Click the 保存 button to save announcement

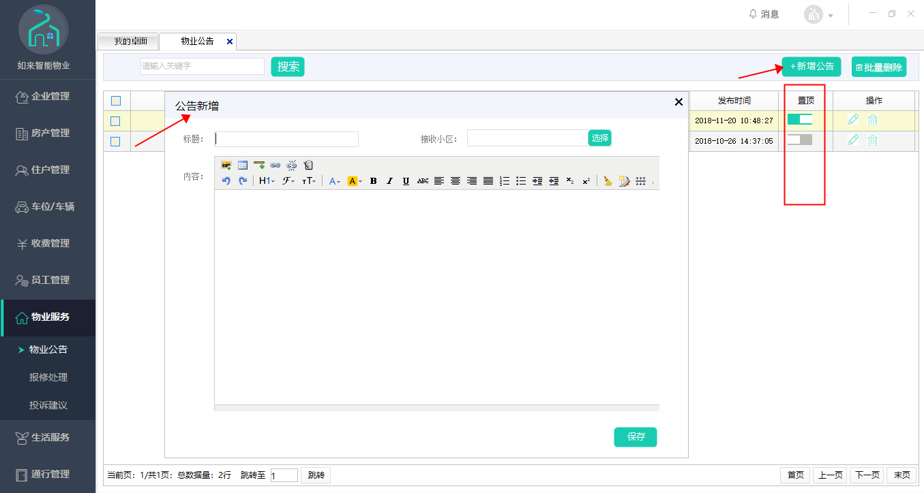coord(635,437)
